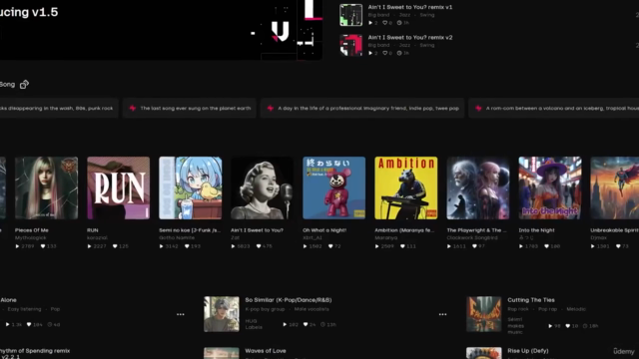
Task: Like Ain't I Sweet to You? remix v1
Action: pos(384,23)
